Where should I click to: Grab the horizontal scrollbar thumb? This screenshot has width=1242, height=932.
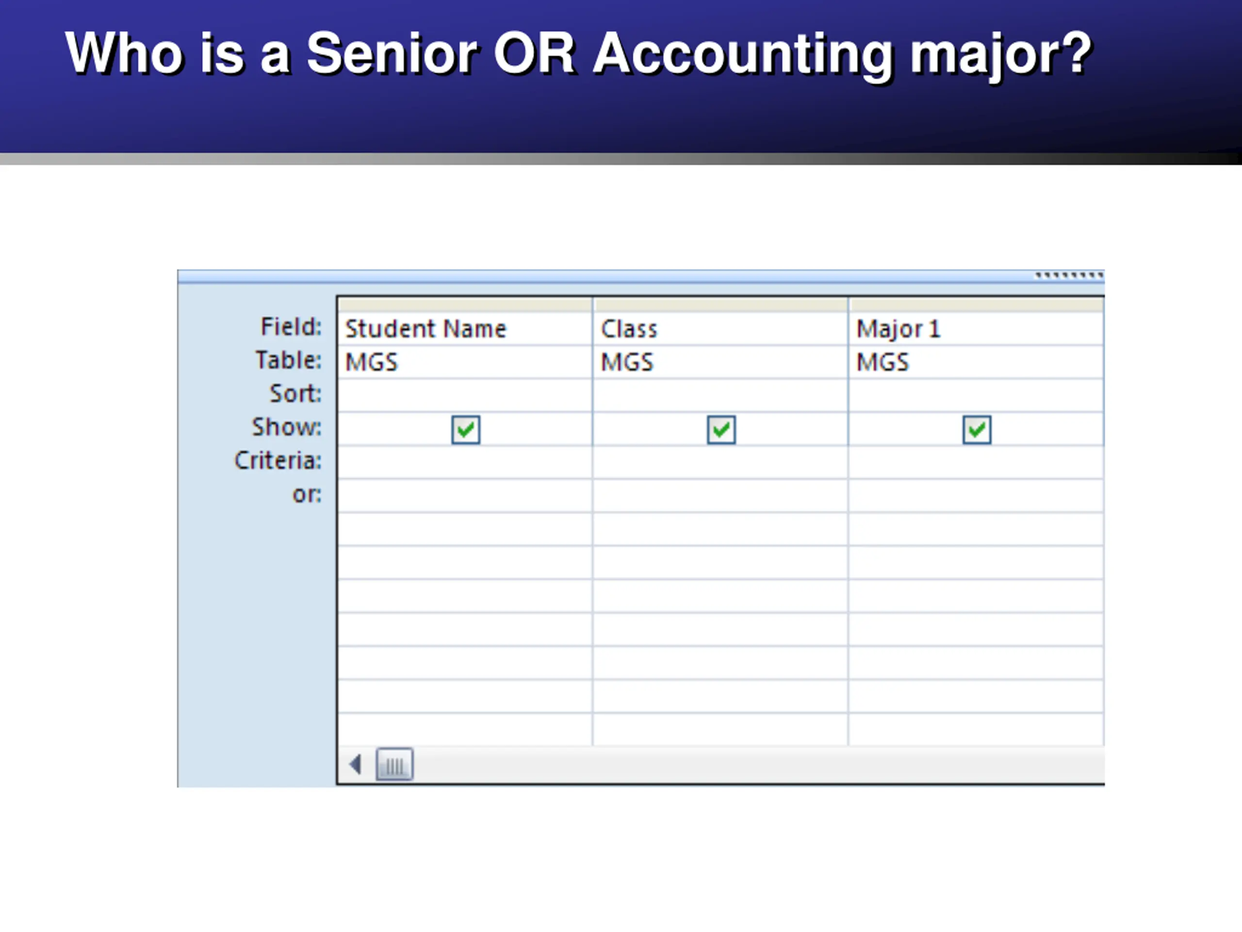tap(394, 764)
